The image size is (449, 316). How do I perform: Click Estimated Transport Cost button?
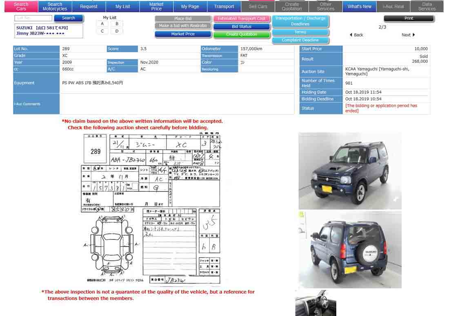(241, 19)
